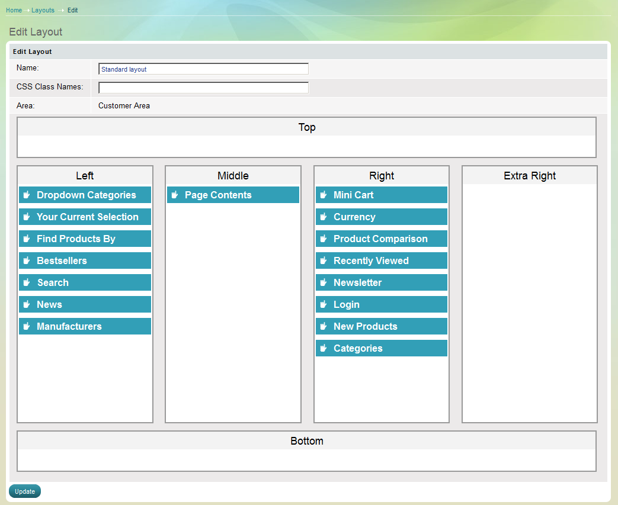Select the Login block in Right column
618x505 pixels.
point(347,304)
